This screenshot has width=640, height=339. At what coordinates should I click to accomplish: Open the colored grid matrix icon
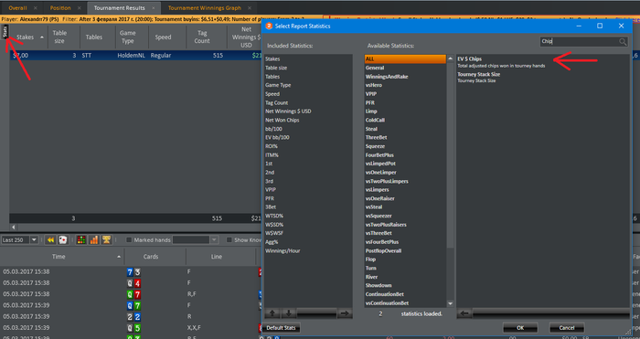point(81,240)
